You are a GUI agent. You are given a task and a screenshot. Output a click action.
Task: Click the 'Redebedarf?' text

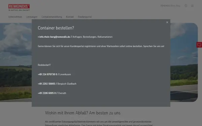[x=44, y=65]
